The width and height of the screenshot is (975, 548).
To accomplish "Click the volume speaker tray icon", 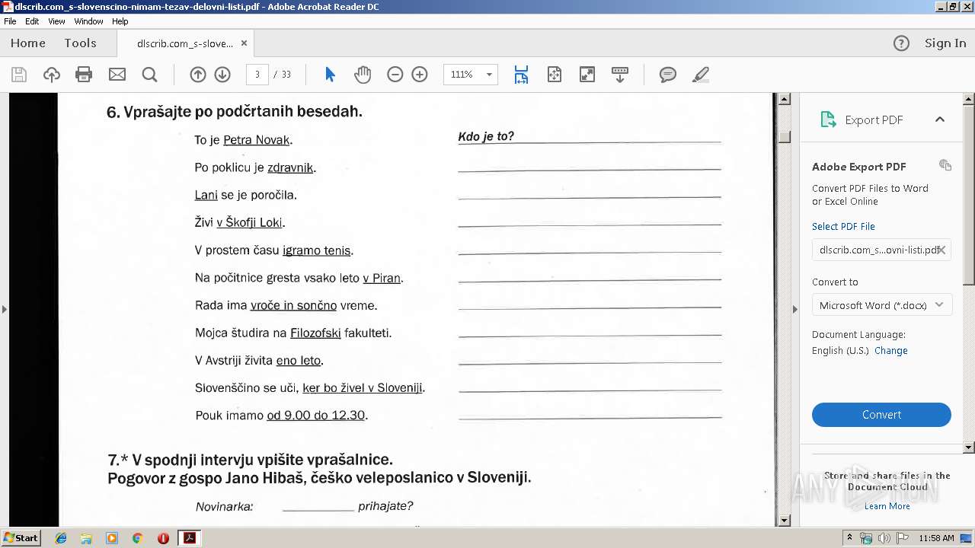I will [x=884, y=538].
